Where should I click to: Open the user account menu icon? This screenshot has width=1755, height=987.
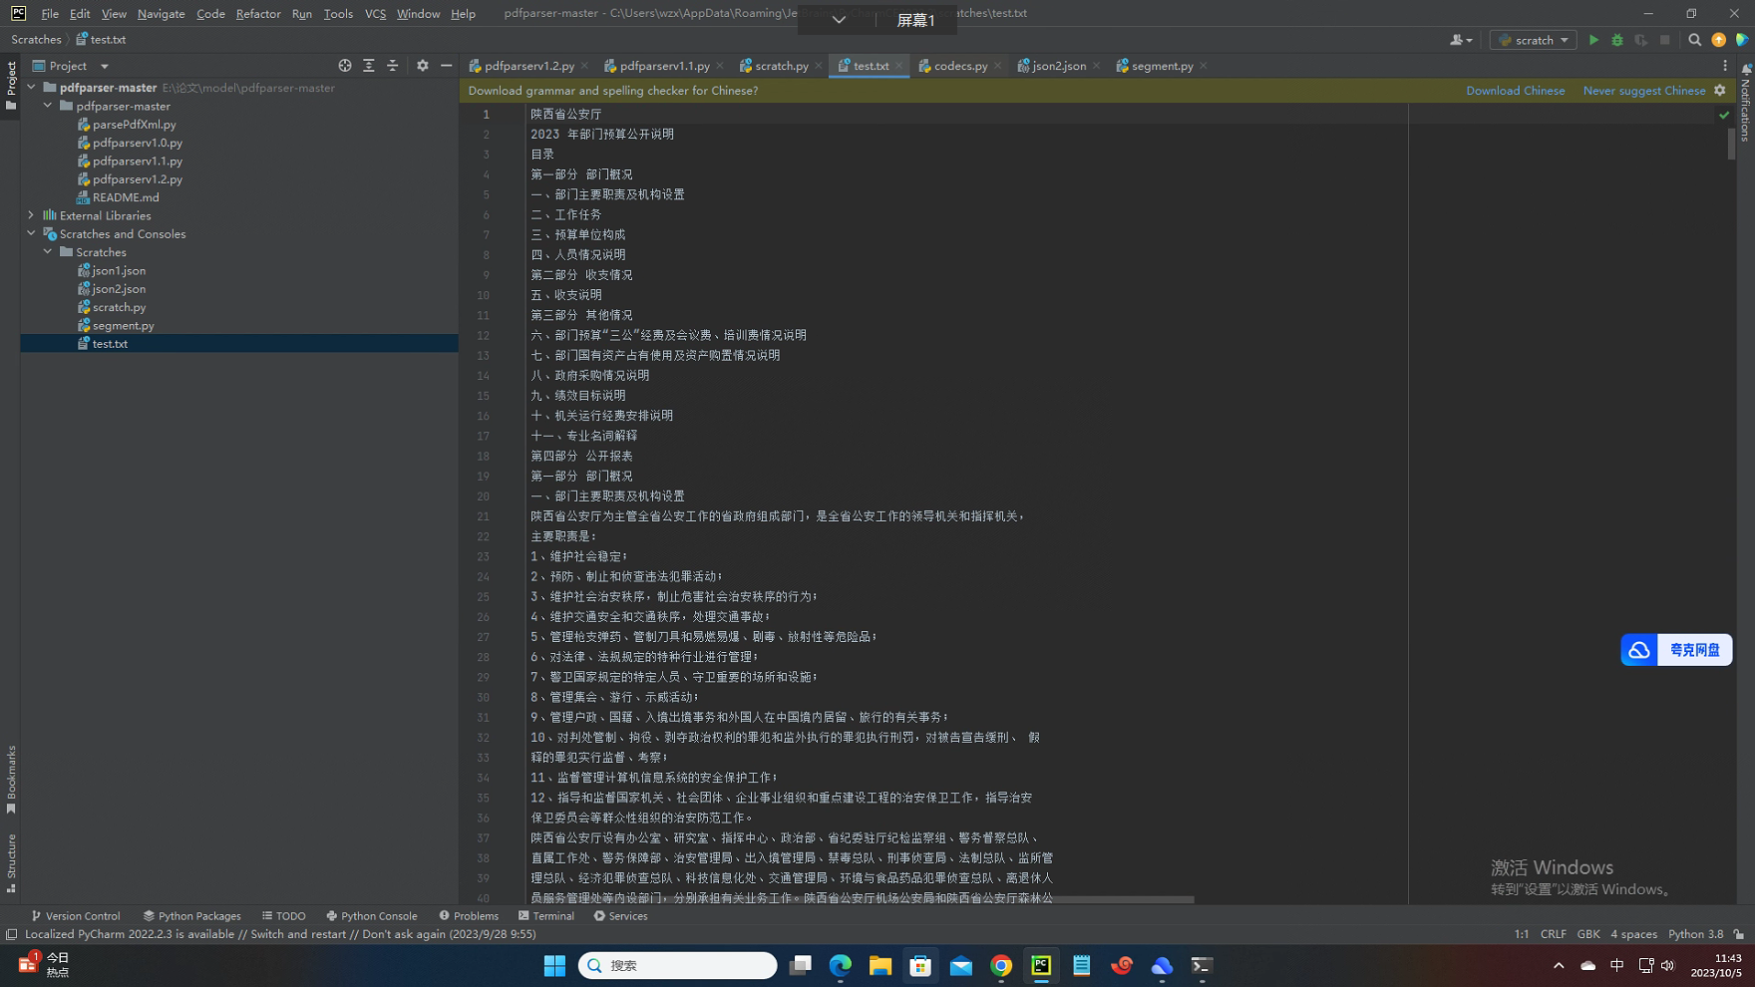1461,40
